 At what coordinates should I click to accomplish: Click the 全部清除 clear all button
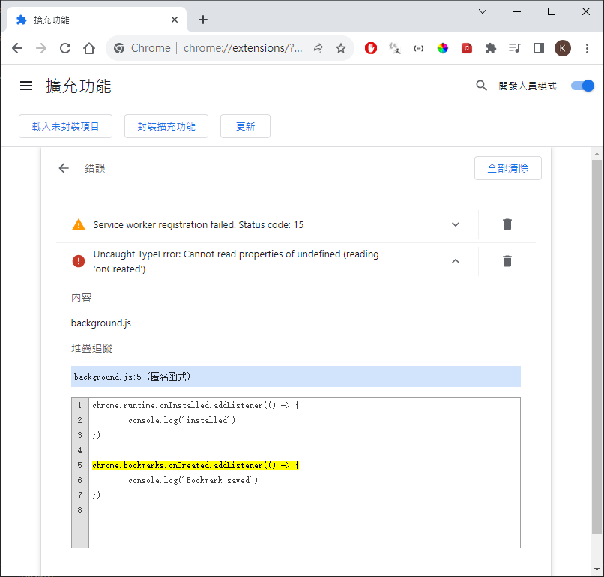[507, 168]
